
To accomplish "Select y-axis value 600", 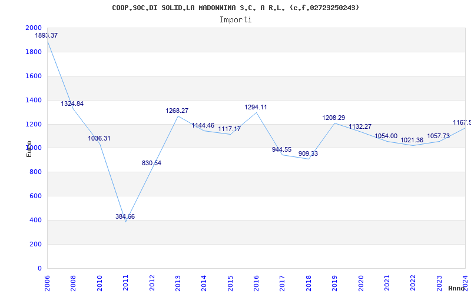I will 36,196.
